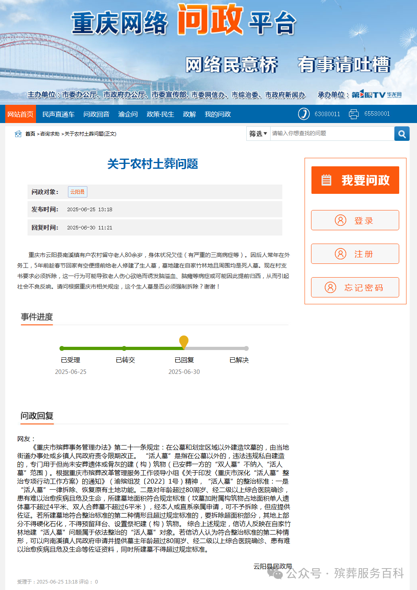Click 问政回音 in the navigation bar

tap(96, 114)
